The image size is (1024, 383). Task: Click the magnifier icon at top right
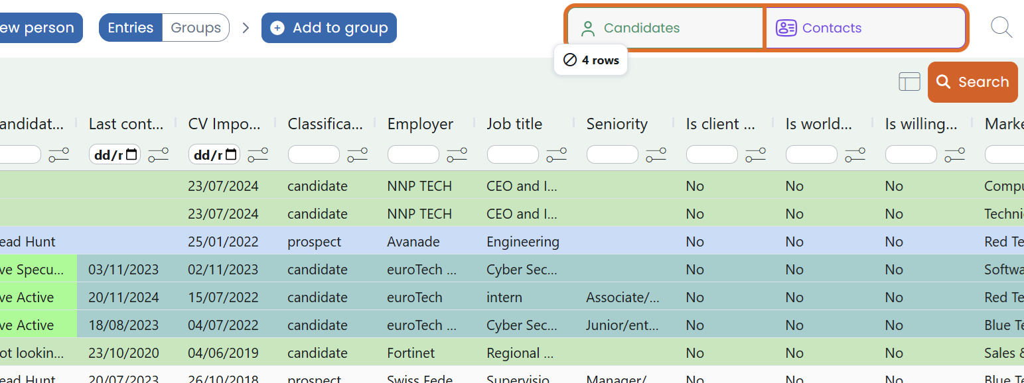click(1001, 28)
